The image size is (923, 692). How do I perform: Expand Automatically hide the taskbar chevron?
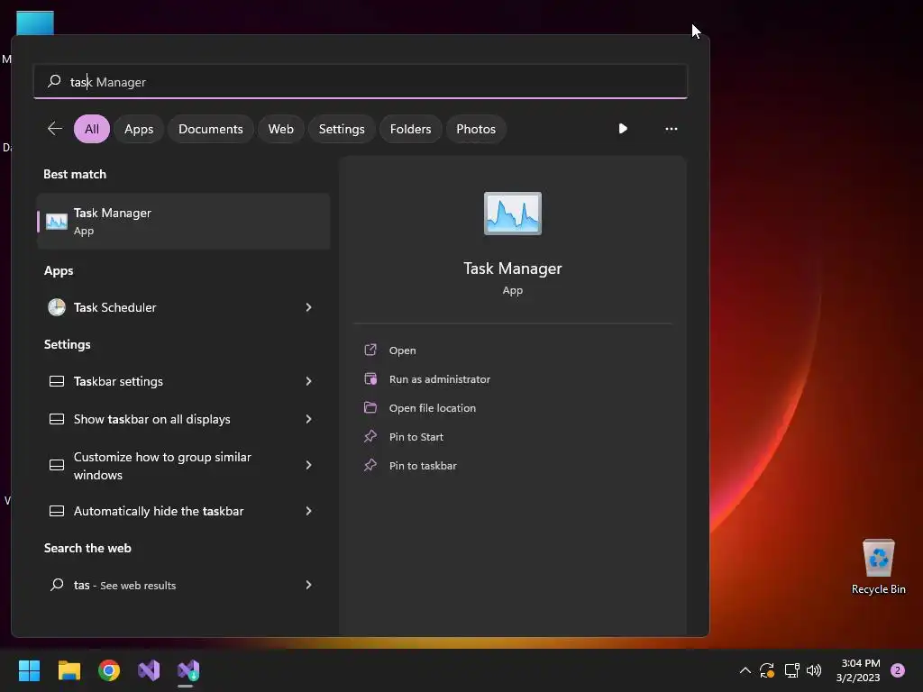click(308, 511)
